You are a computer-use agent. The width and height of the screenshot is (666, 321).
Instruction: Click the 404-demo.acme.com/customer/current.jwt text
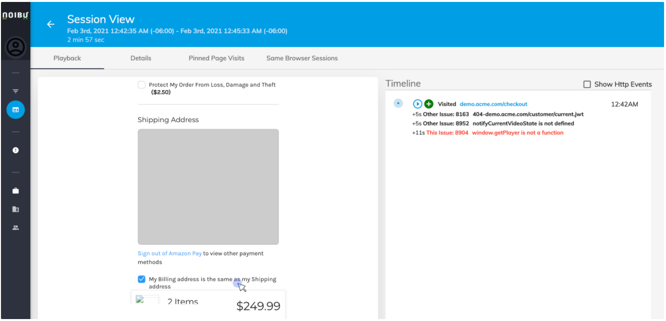coord(528,114)
